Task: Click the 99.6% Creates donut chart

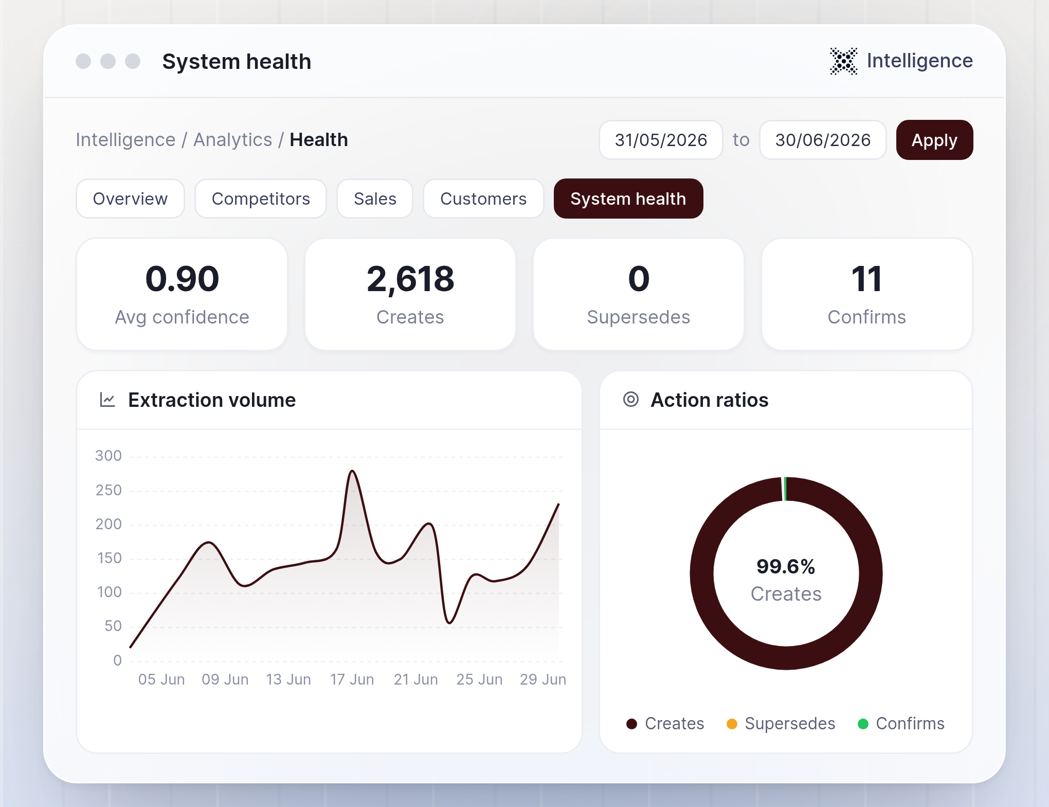Action: point(786,573)
